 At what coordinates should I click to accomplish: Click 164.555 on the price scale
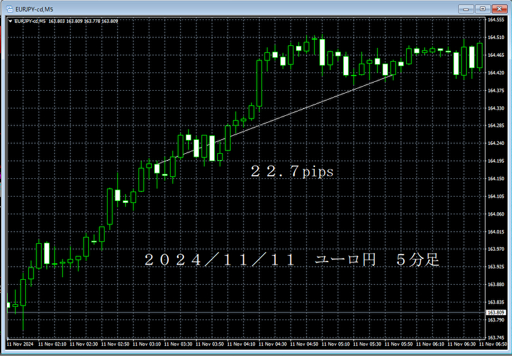[496, 20]
